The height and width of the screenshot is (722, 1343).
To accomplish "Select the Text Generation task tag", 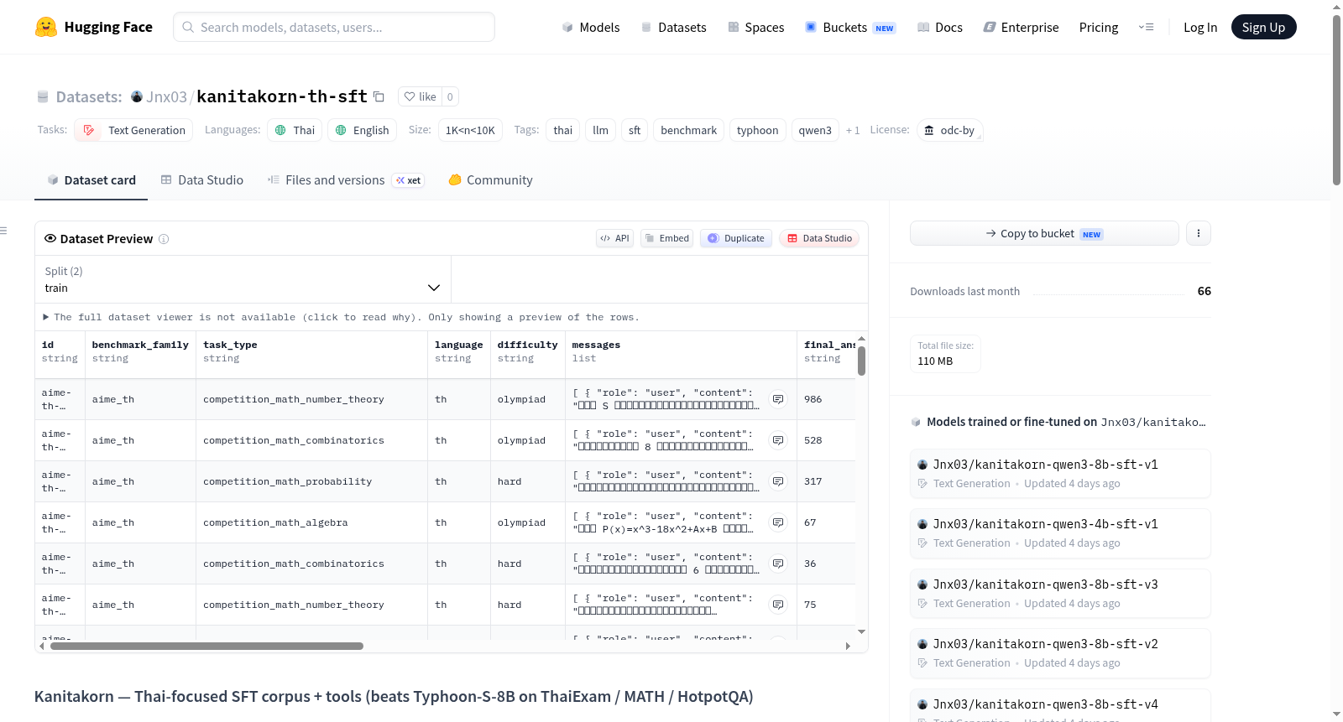I will (x=133, y=130).
